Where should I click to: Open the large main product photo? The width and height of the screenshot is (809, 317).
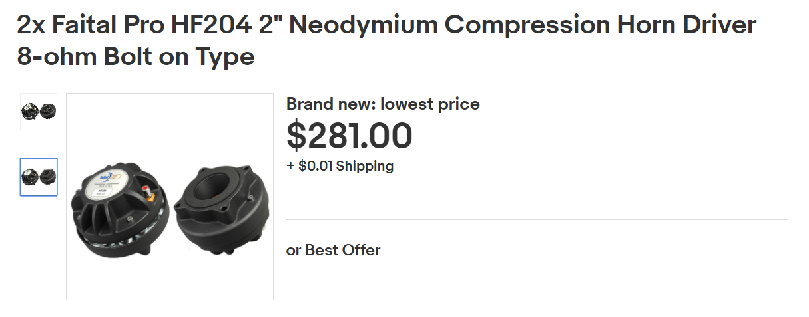pos(170,197)
